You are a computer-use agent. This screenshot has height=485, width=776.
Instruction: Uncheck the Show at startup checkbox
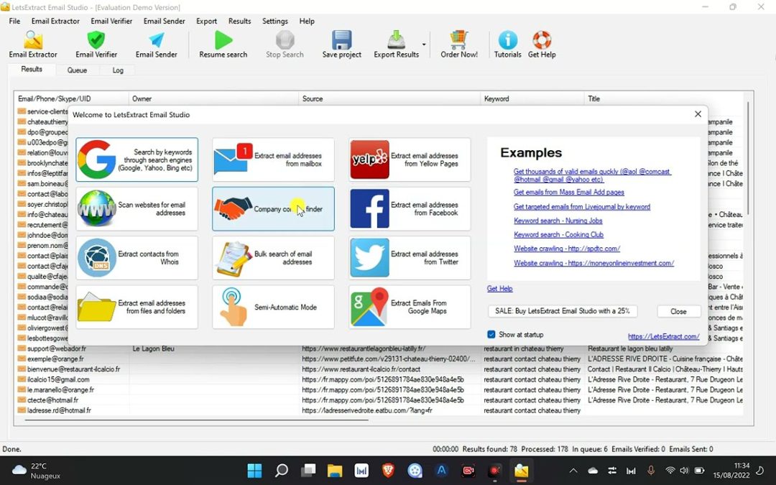(491, 335)
